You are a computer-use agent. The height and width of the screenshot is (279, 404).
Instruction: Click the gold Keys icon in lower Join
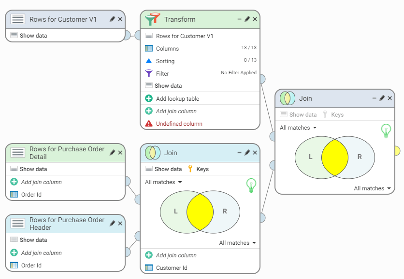click(x=190, y=169)
